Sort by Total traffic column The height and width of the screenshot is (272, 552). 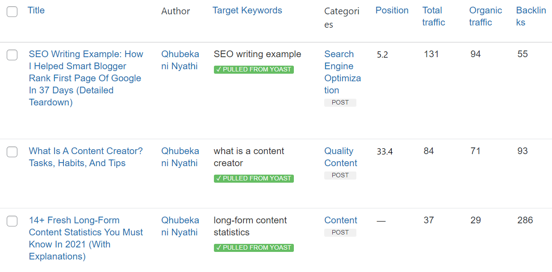click(433, 16)
